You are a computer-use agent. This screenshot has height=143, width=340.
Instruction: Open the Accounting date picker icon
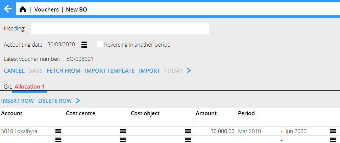84,45
